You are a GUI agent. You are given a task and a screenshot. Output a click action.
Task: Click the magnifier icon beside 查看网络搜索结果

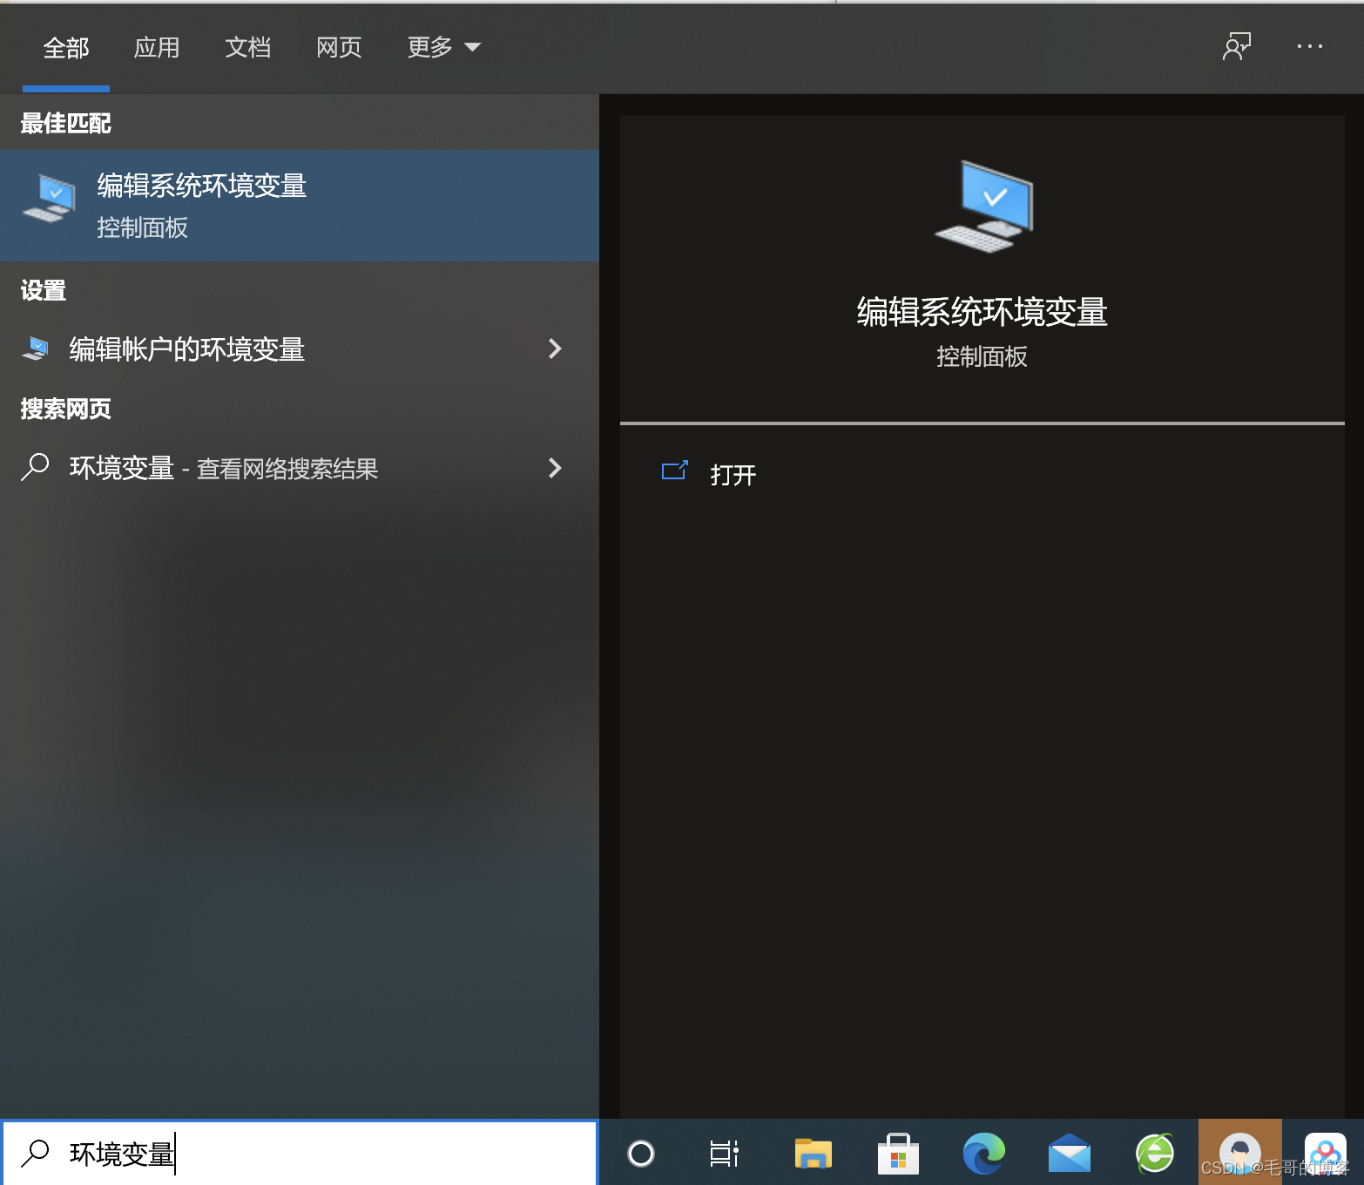(35, 468)
